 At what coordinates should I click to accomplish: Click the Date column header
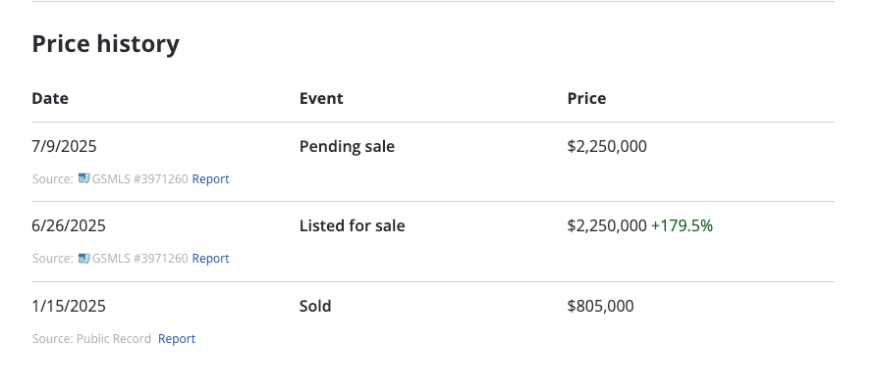click(x=50, y=98)
